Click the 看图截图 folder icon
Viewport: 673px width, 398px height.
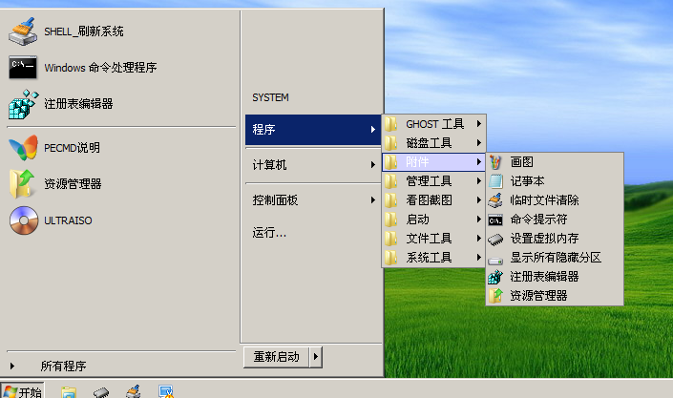pyautogui.click(x=390, y=200)
